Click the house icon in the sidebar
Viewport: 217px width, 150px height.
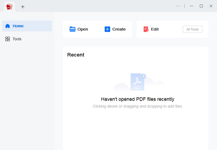click(x=8, y=26)
